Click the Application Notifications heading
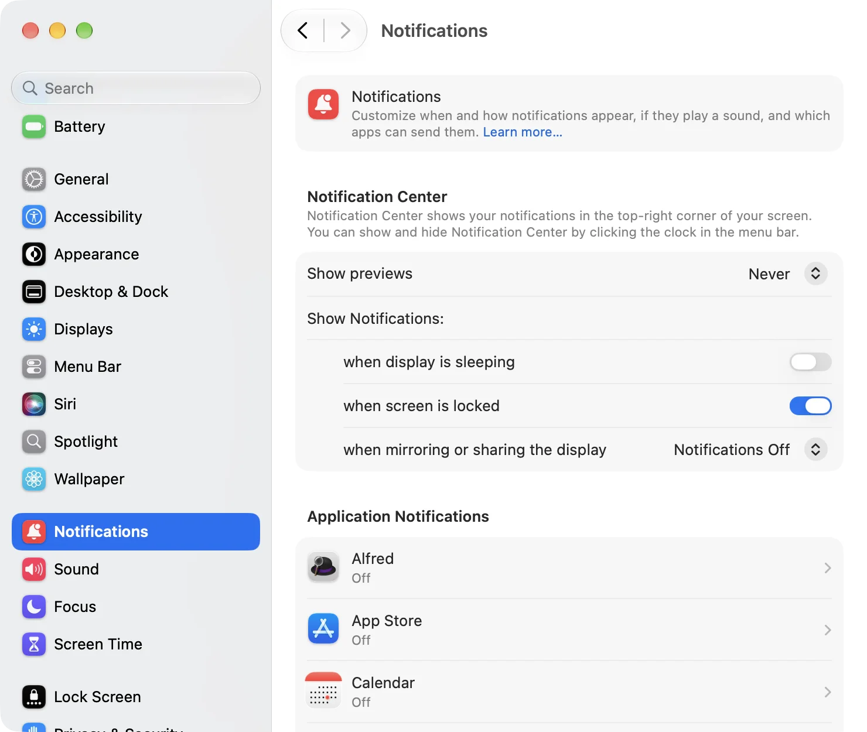 [398, 516]
